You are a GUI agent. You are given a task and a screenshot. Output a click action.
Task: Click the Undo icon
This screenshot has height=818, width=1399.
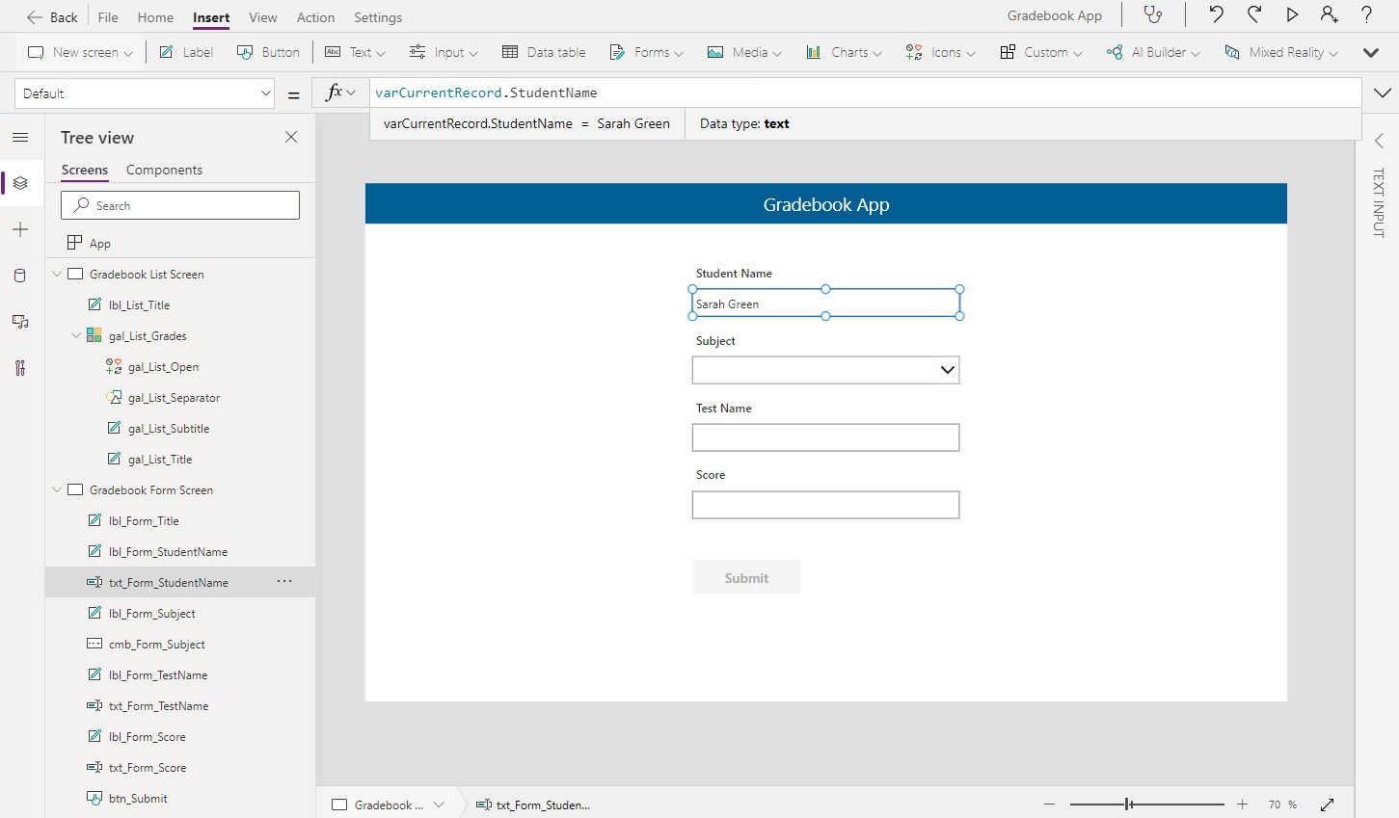click(1216, 14)
